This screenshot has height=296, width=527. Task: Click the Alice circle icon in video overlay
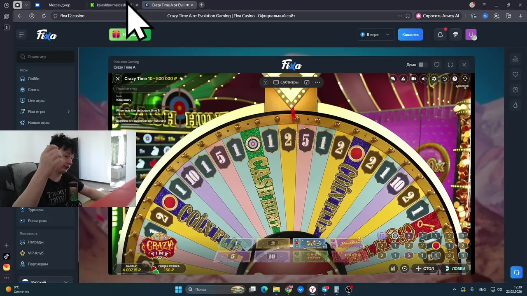pos(266,82)
